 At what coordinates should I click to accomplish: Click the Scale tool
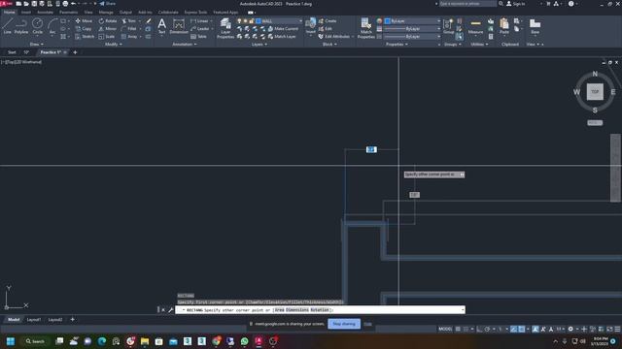pyautogui.click(x=107, y=37)
